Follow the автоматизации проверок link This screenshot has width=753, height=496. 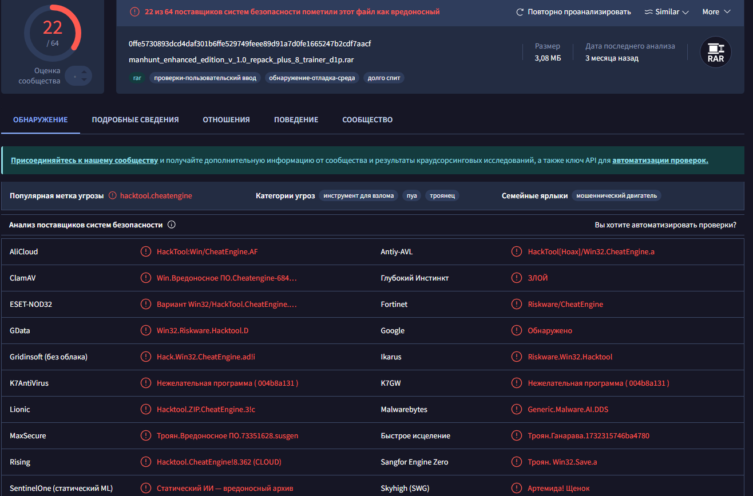pos(660,161)
